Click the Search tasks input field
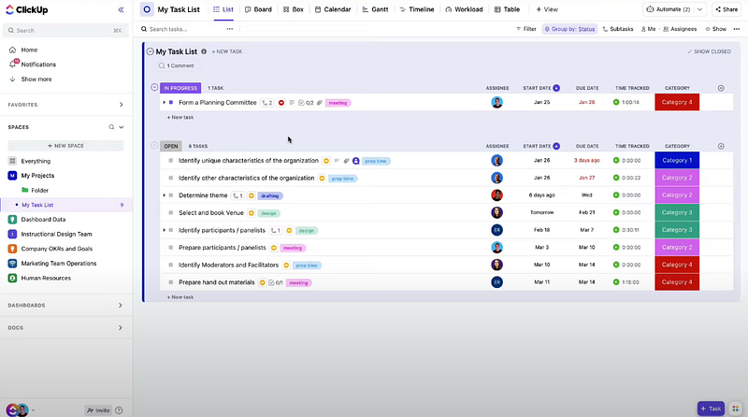This screenshot has height=417, width=748. [x=181, y=29]
